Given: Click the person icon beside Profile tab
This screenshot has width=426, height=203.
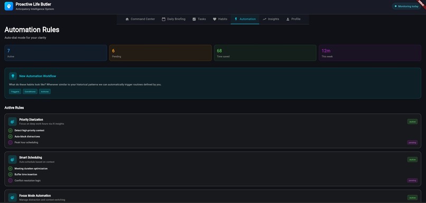Looking at the screenshot, I should 288,19.
